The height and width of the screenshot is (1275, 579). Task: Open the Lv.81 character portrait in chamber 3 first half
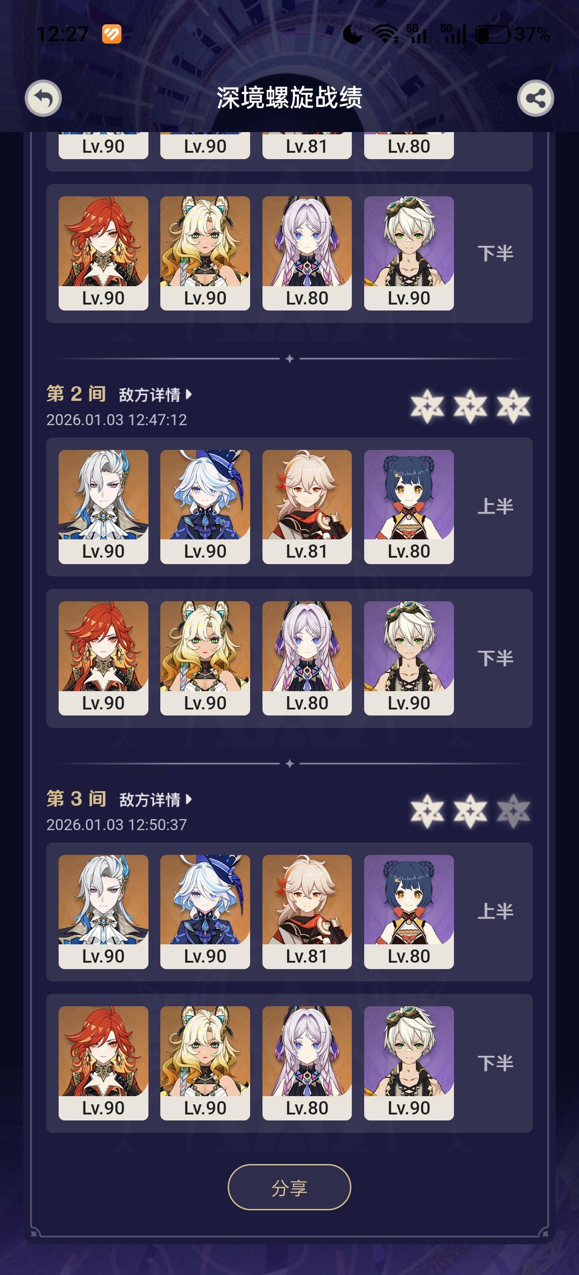click(x=307, y=911)
